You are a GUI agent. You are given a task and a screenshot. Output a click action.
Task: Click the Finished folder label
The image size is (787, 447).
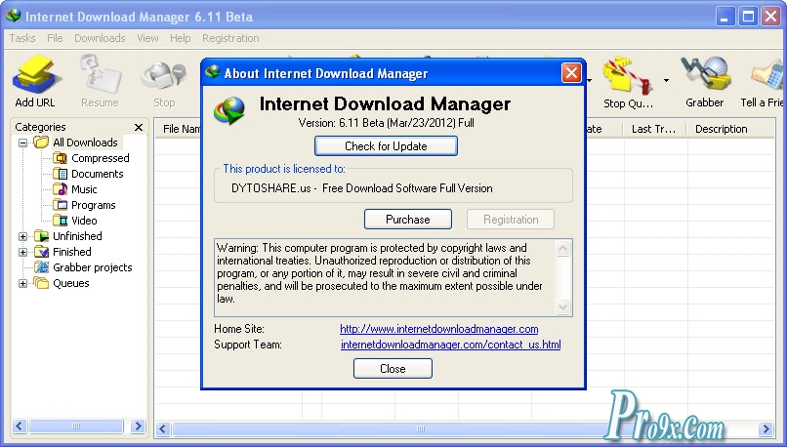click(72, 252)
